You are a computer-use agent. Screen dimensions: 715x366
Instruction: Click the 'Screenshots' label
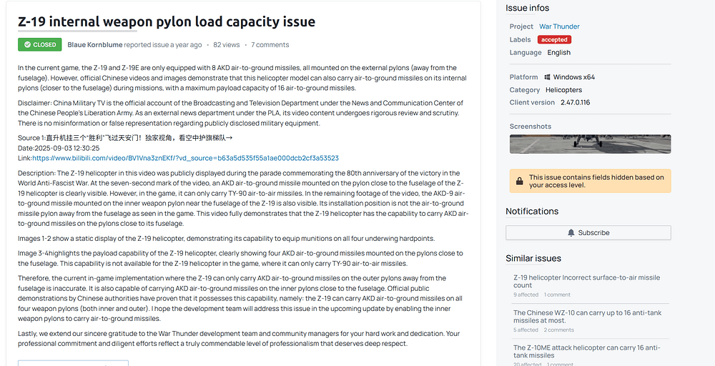click(x=531, y=127)
